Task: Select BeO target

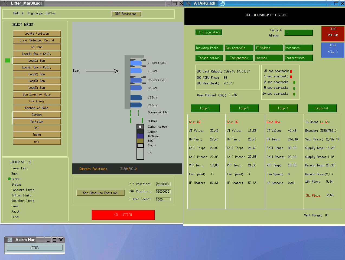Action: pos(37,128)
